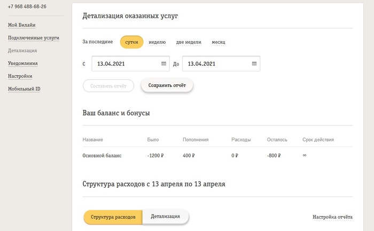Pick the 'две недели' period option
The image size is (374, 231).
click(x=189, y=42)
